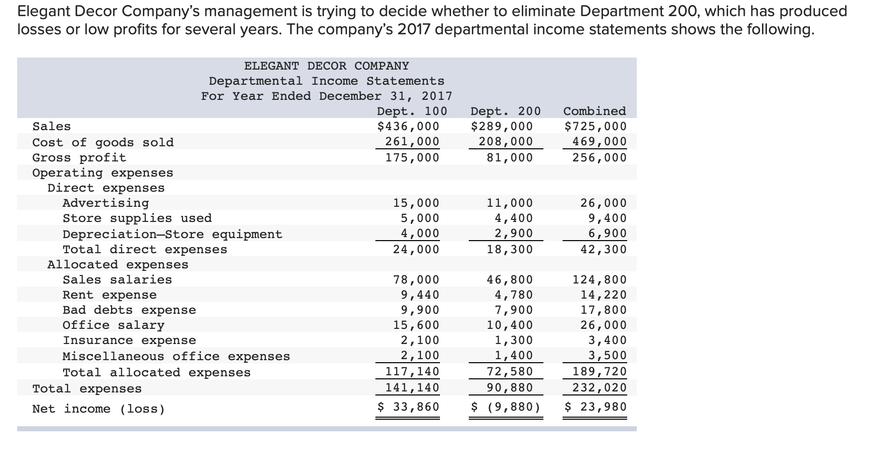Click combined net income $23,980

[x=595, y=407]
